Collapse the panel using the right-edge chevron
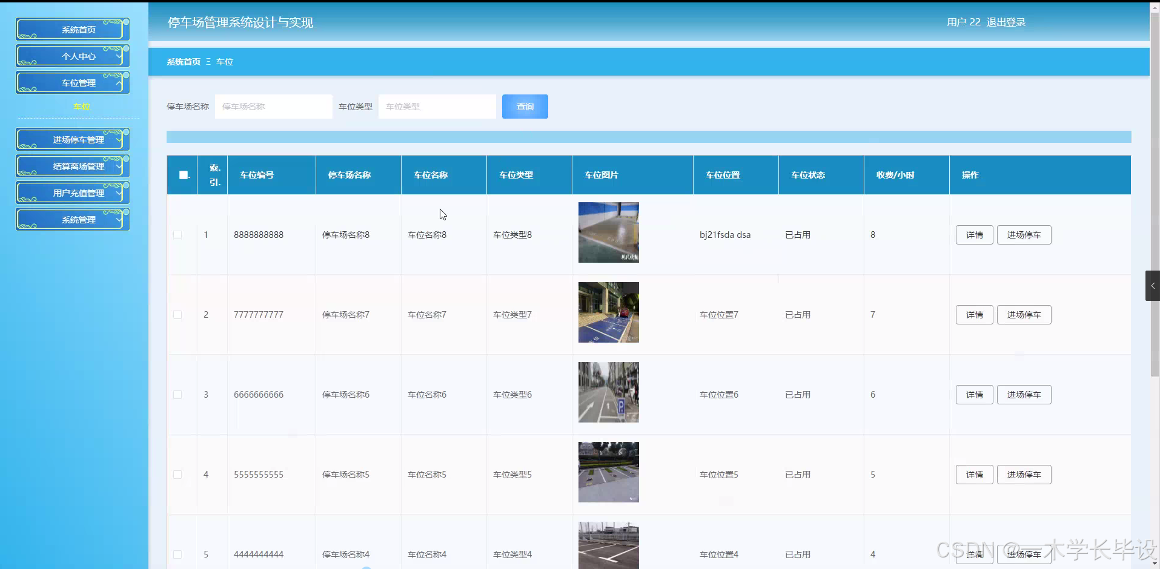 tap(1152, 285)
